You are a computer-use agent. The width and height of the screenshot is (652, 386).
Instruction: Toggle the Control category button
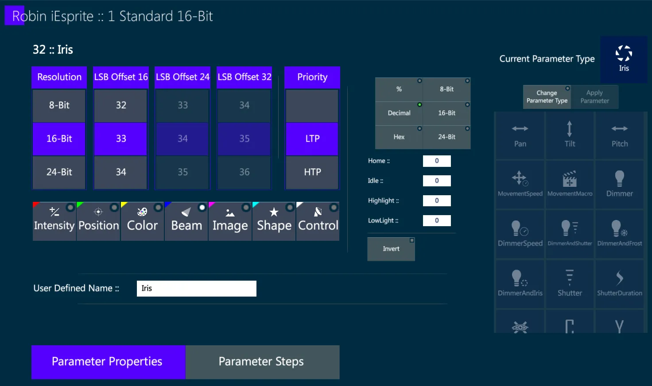click(x=318, y=221)
